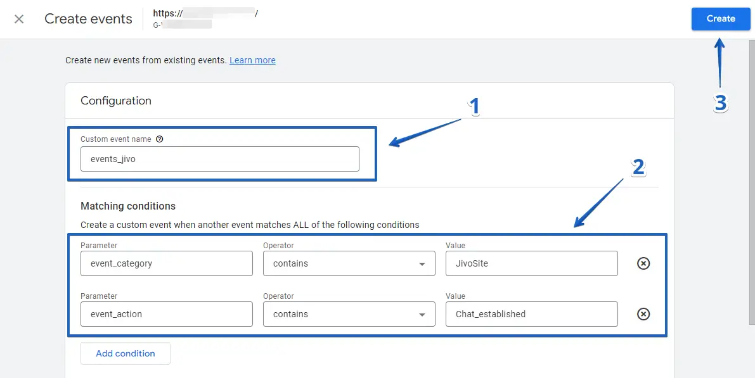Click the help icon beside Custom event name

tap(159, 139)
